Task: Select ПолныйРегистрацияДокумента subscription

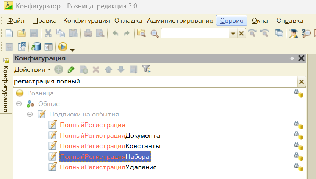Action: tap(110, 136)
